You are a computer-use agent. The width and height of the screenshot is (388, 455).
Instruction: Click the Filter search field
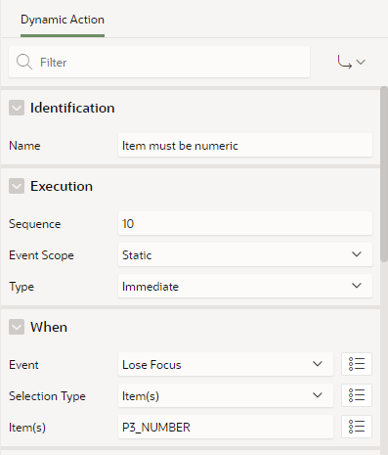(x=159, y=62)
